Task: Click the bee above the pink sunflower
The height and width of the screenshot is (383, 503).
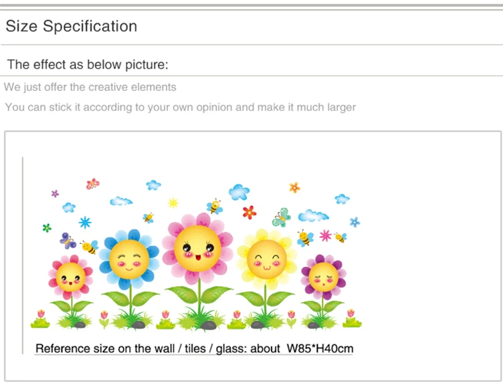Action: click(215, 207)
